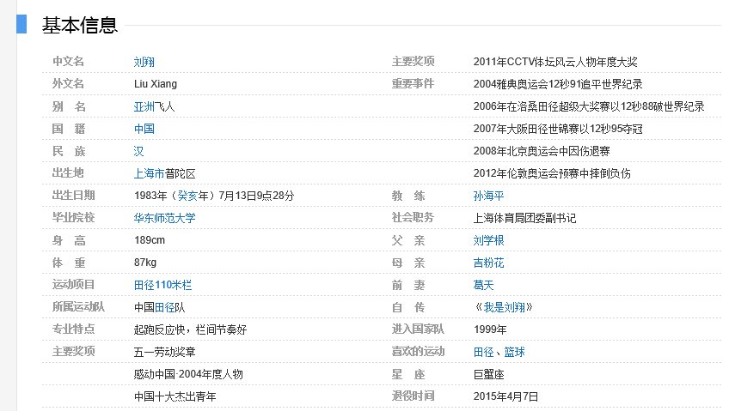Viewport: 729px width, 411px height.
Task: Open the autobiography 我是刘翔 link
Action: 505,307
